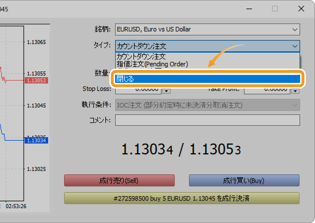Select 閉じる in the type dropdown list
Image resolution: width=315 pixels, height=223 pixels.
(x=207, y=79)
